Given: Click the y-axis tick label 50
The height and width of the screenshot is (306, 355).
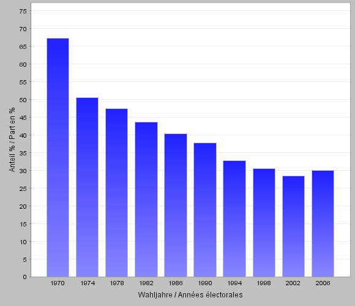Looking at the screenshot, I should point(23,100).
